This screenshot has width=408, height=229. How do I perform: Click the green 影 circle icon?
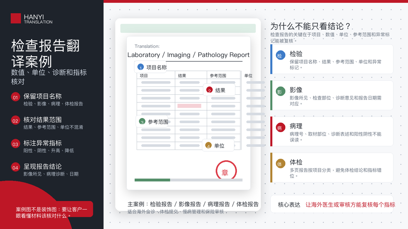(x=280, y=92)
